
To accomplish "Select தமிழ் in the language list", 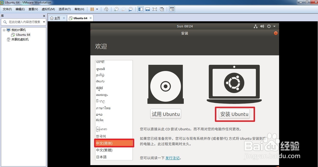I will [114, 75].
